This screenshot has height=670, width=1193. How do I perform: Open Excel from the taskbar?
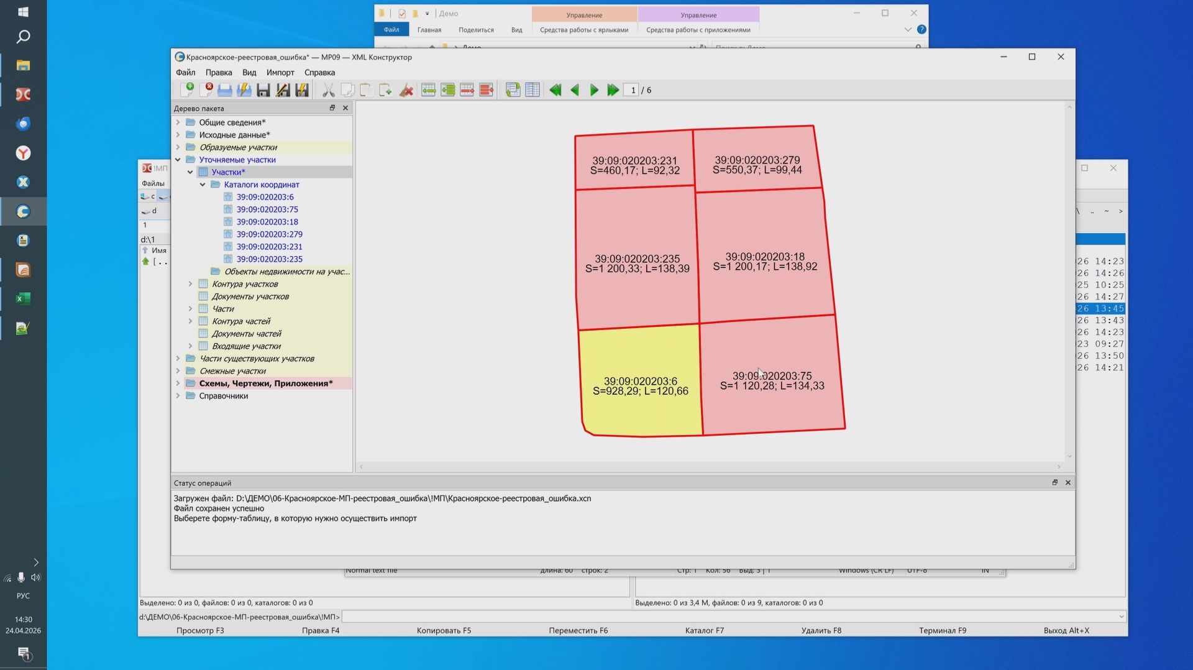(x=23, y=299)
